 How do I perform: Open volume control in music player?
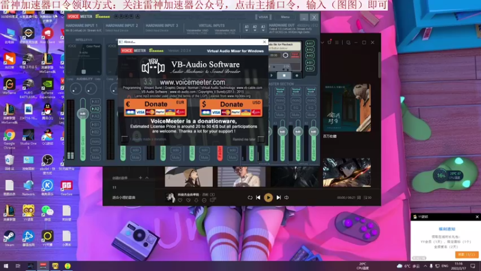tap(287, 198)
